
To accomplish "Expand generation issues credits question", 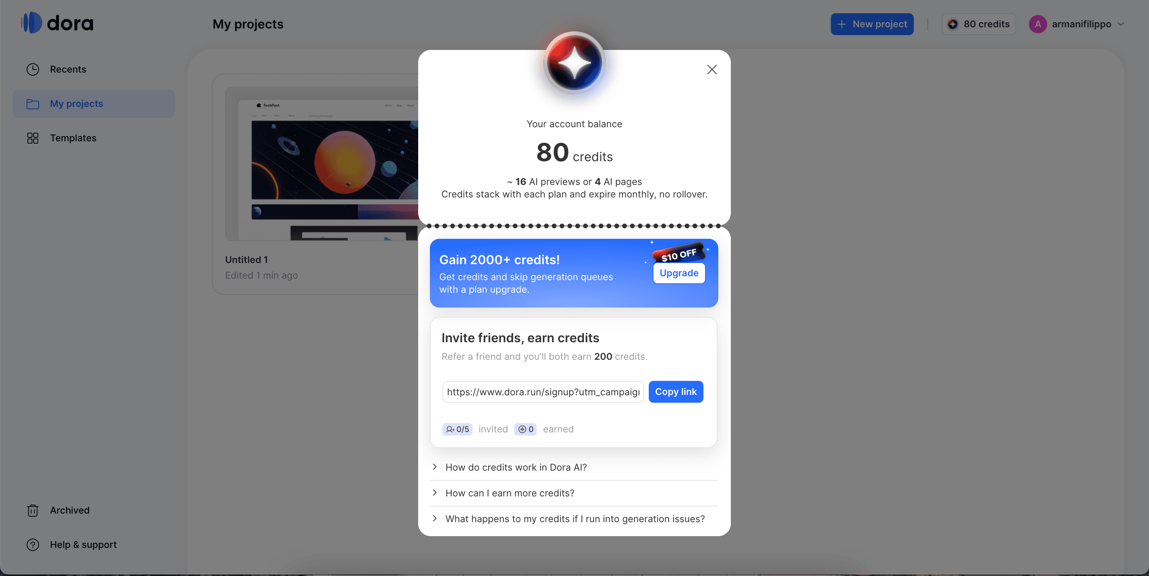I will (574, 519).
